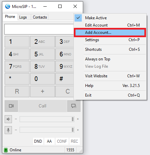Click the speaker volume slider
The image size is (150, 155).
(47, 119)
